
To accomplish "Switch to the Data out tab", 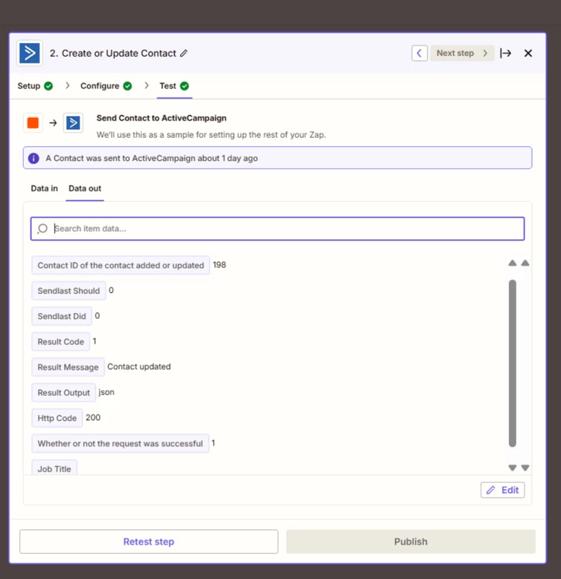I will click(85, 189).
